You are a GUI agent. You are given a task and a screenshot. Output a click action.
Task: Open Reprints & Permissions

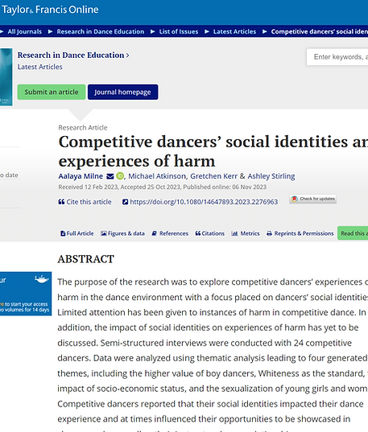[x=300, y=233]
